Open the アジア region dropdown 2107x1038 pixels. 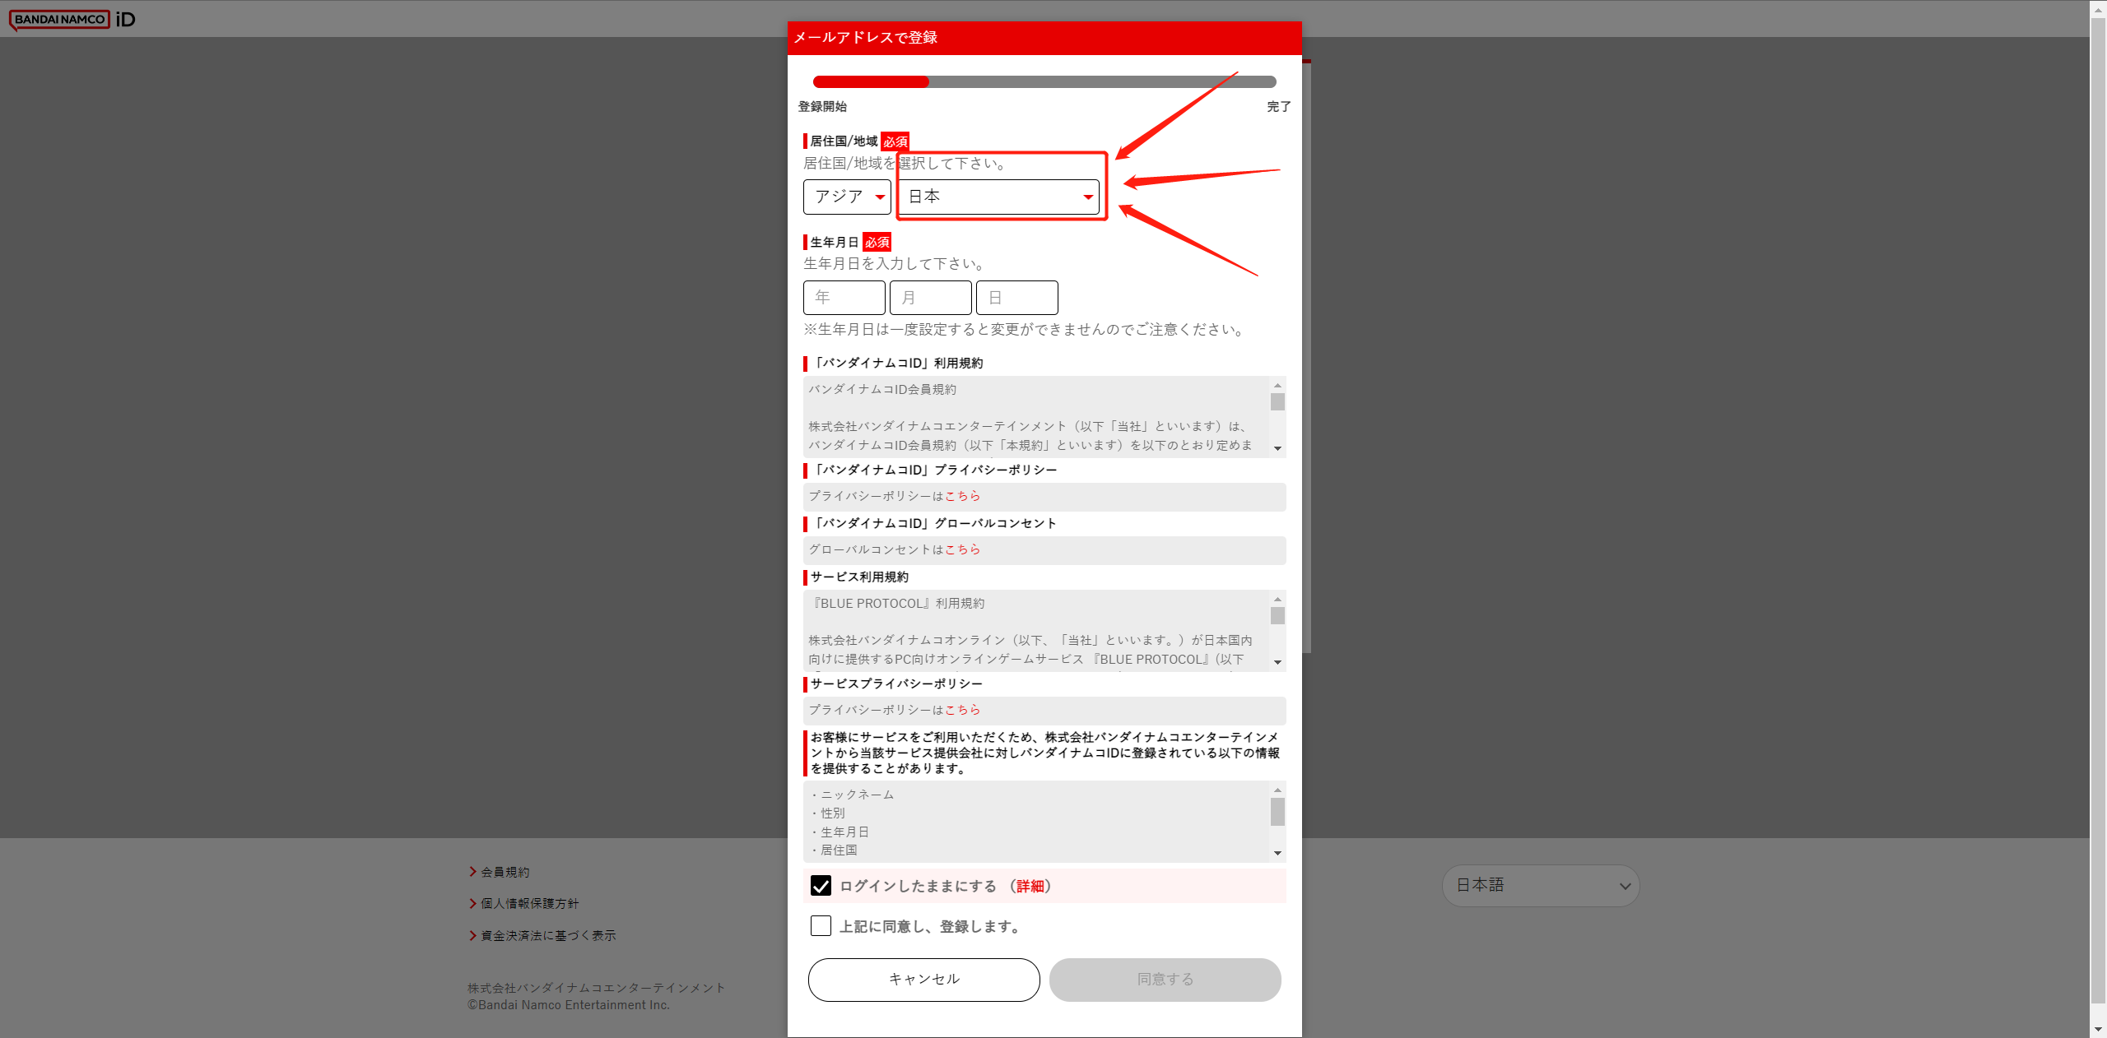click(x=847, y=197)
